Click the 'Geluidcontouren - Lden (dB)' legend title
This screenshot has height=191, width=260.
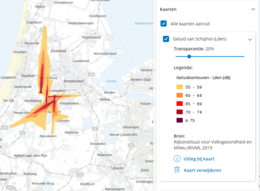tap(204, 77)
